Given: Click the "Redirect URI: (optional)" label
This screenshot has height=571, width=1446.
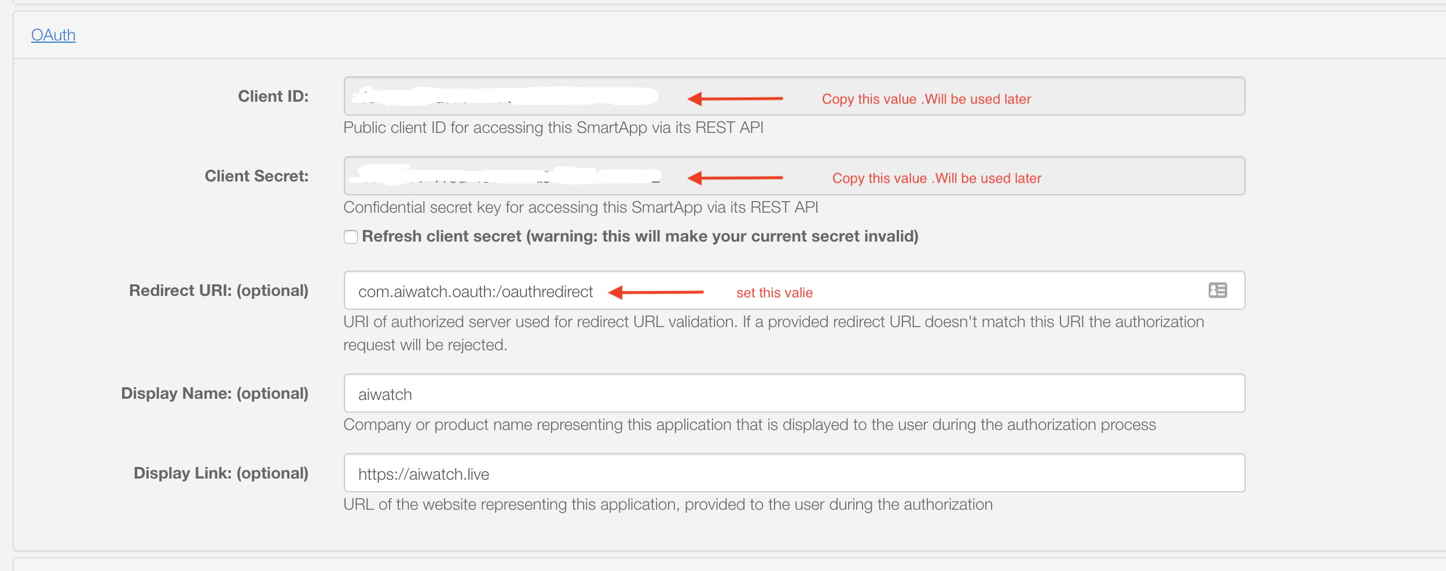Looking at the screenshot, I should pyautogui.click(x=219, y=291).
